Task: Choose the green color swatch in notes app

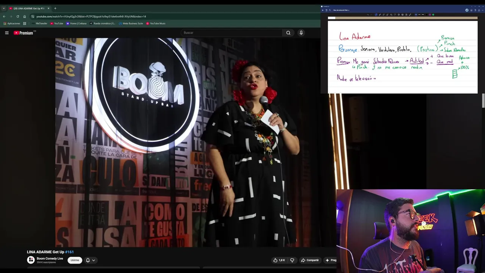Action: tap(433, 15)
